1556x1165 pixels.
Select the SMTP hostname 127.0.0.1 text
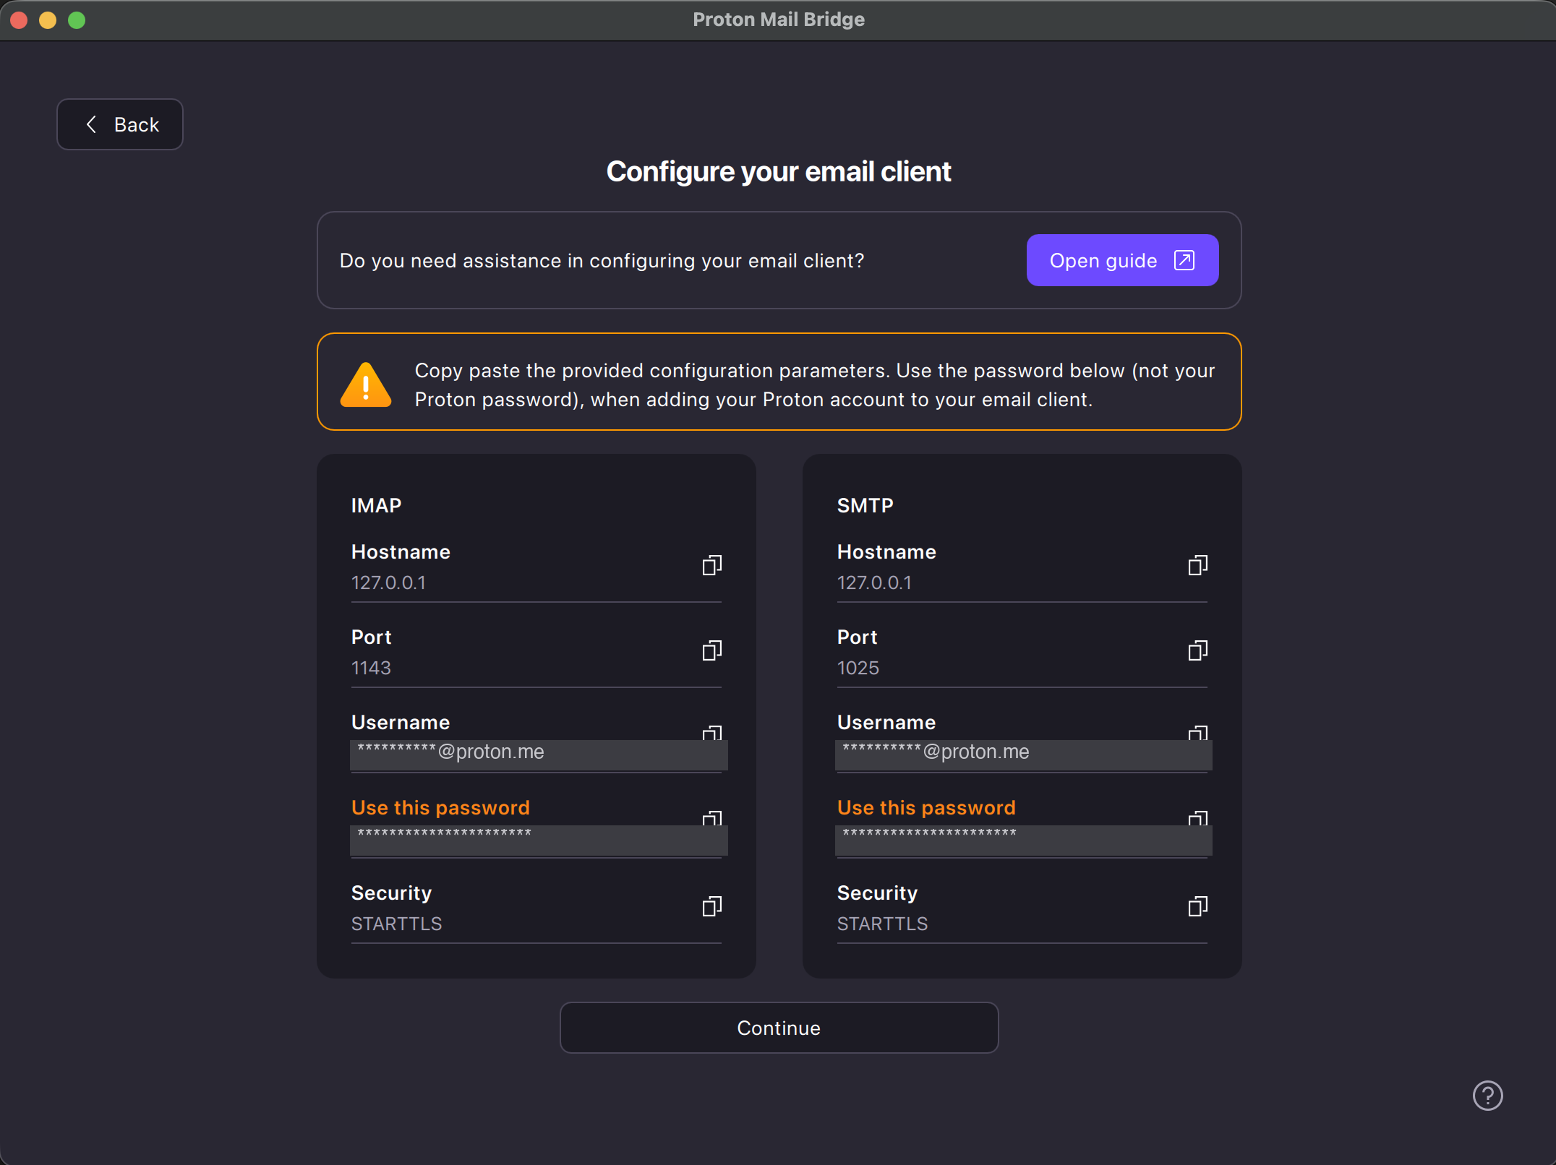pos(874,582)
